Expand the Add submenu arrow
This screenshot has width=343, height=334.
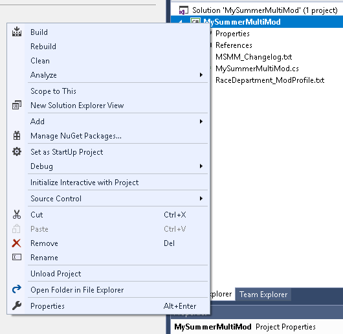pyautogui.click(x=201, y=122)
